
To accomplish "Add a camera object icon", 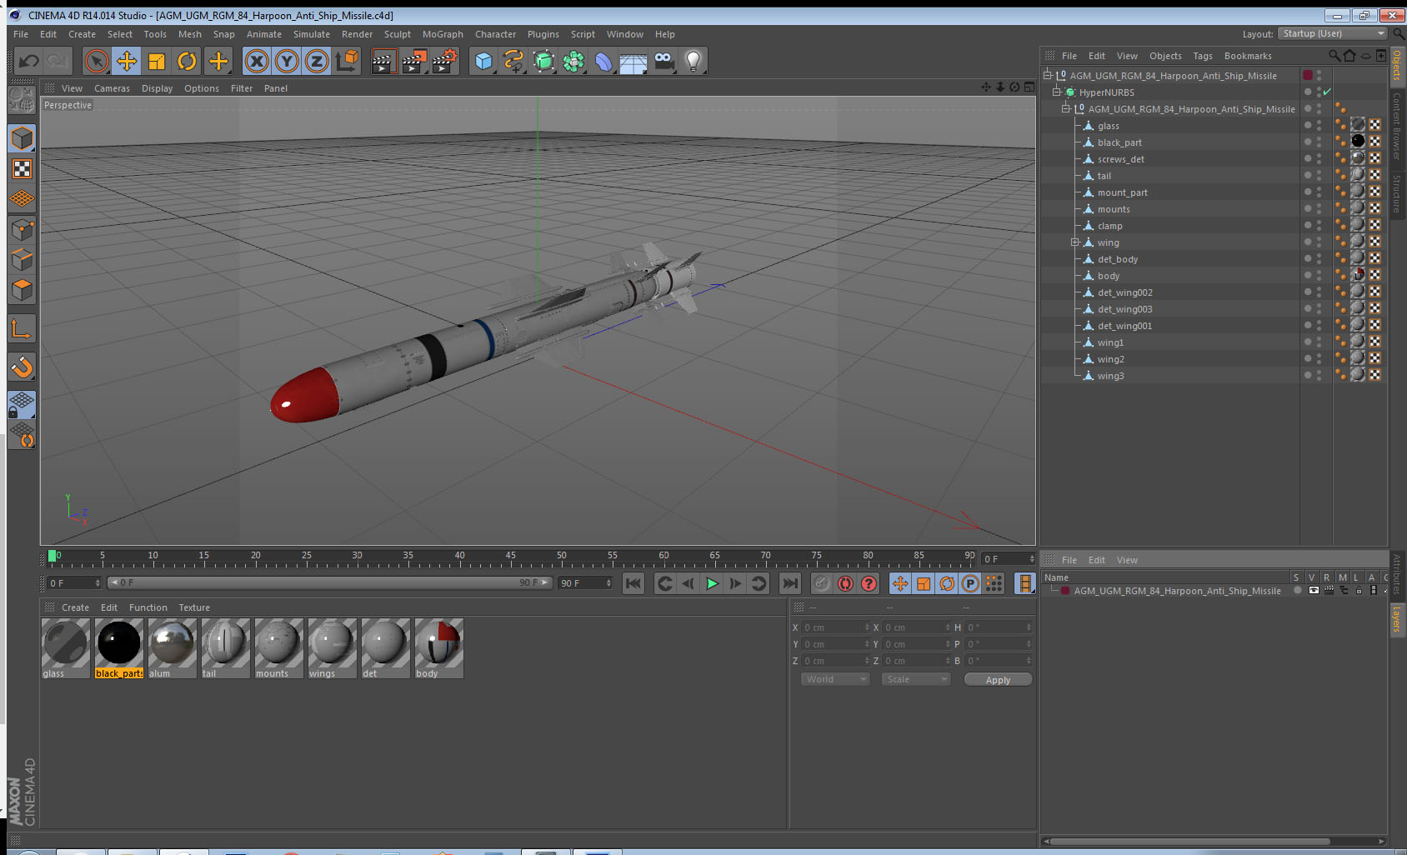I will [x=663, y=61].
